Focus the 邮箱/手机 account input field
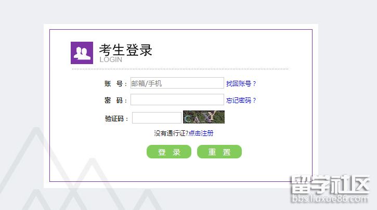377x210 pixels. pos(177,83)
